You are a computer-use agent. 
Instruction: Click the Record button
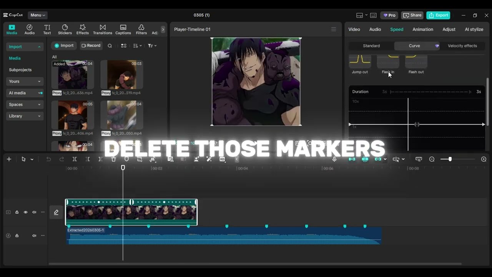pyautogui.click(x=91, y=45)
